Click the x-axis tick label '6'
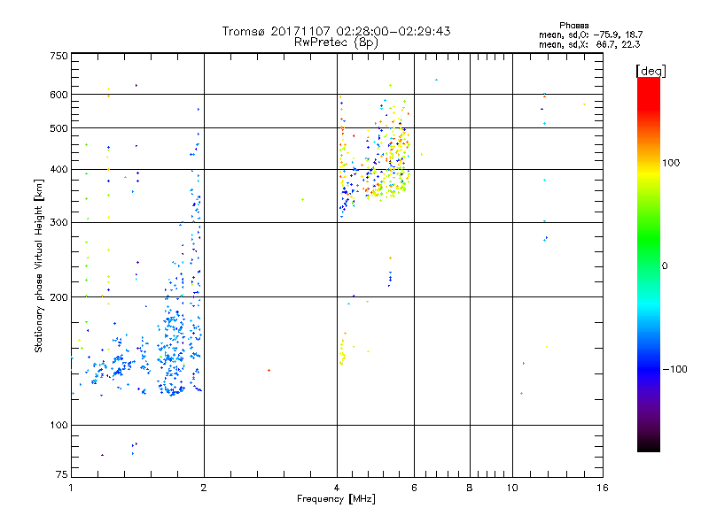The width and height of the screenshot is (709, 531). 414,488
